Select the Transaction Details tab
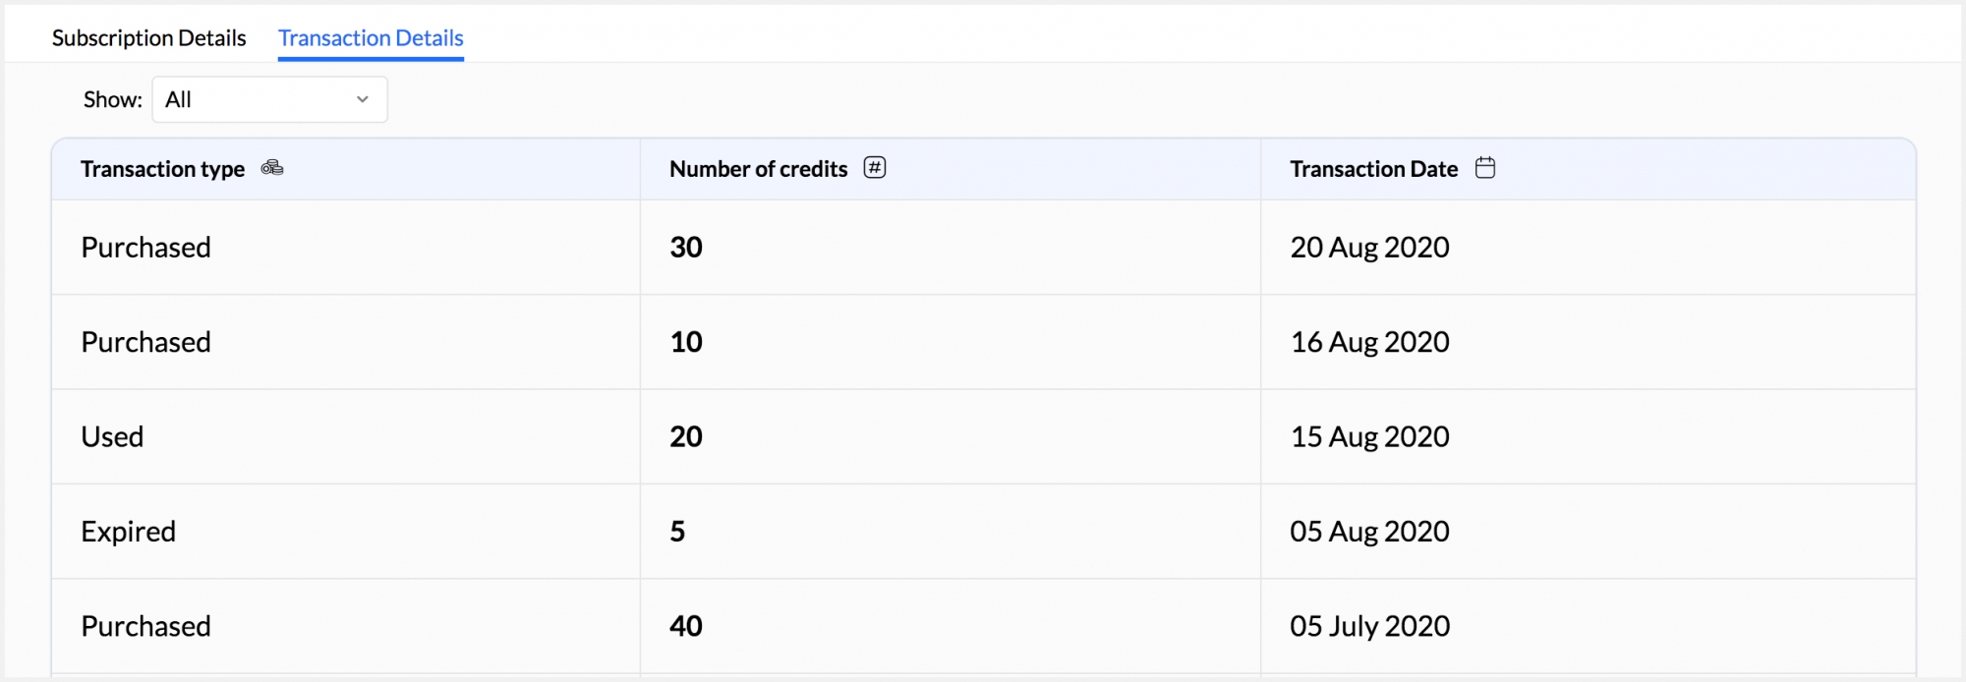 point(371,38)
